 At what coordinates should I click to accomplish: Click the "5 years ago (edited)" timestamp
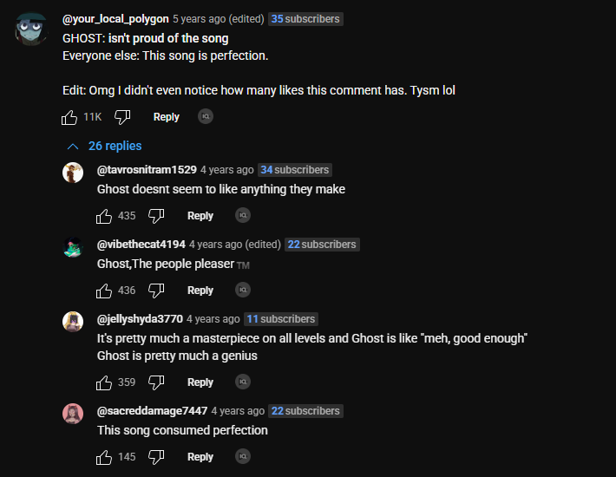[x=218, y=19]
